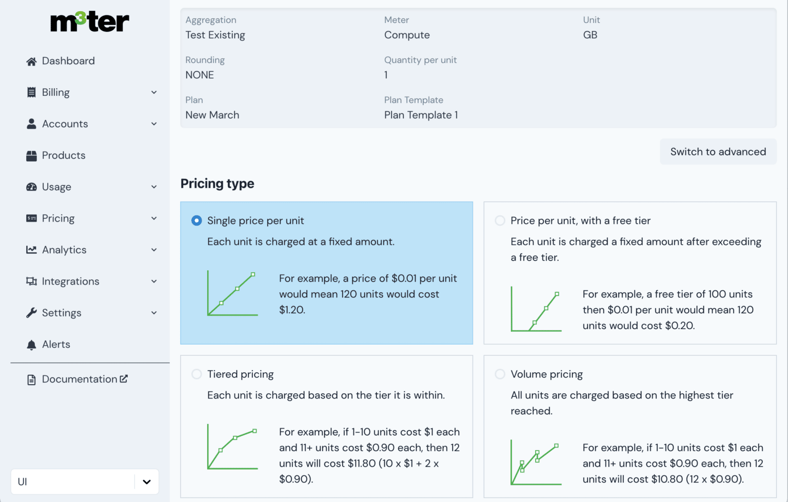The width and height of the screenshot is (788, 502).
Task: Click the Switch to advanced button
Action: point(718,151)
